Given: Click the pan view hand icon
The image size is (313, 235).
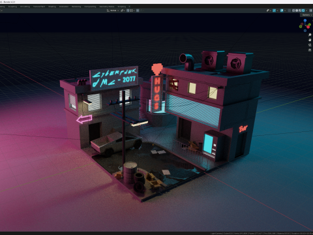Looking at the screenshot, I should click(x=310, y=40).
